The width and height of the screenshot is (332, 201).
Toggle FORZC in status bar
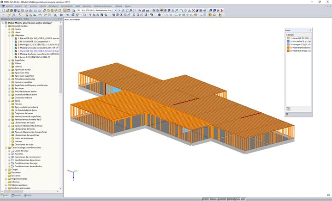(206, 199)
